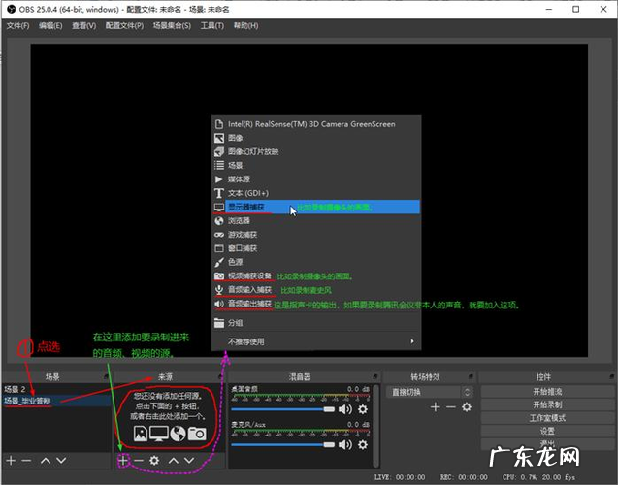Click the add source plus icon
The image size is (618, 485).
[123, 460]
